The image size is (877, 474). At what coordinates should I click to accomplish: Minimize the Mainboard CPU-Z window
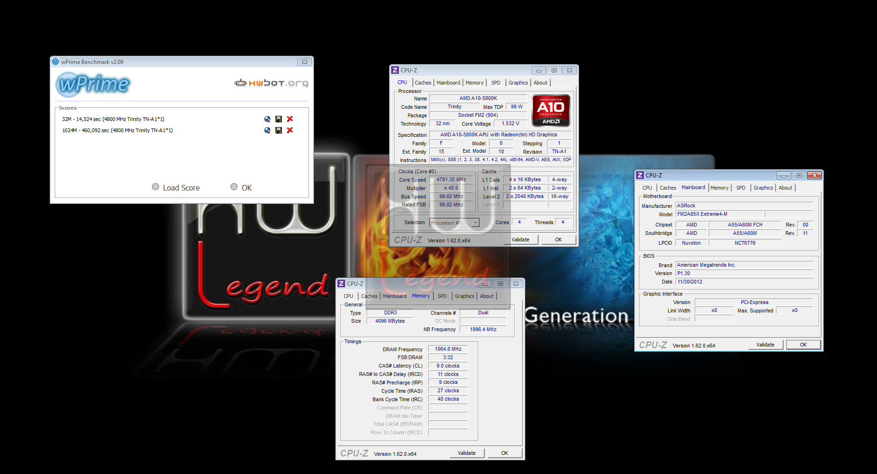coord(784,175)
